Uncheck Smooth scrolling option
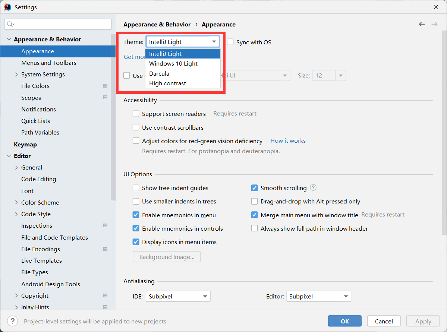 (x=255, y=188)
